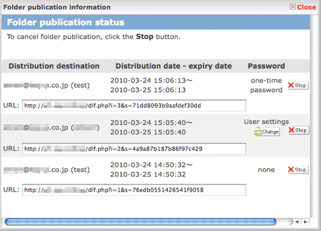Click the expiry date 2010-03-25 15:05:40
The width and height of the screenshot is (321, 231).
(x=148, y=132)
